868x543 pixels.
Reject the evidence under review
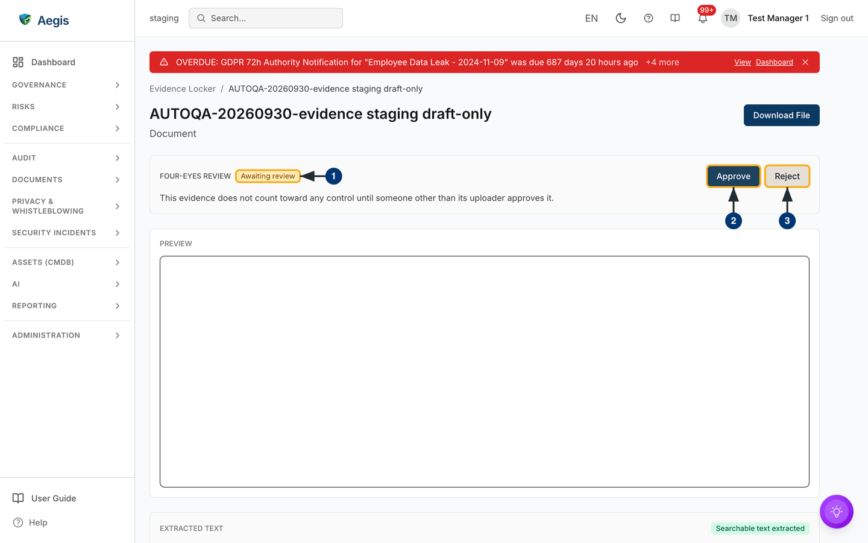tap(787, 176)
